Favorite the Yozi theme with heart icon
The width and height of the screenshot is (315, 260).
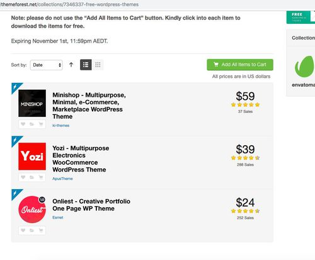(23, 177)
